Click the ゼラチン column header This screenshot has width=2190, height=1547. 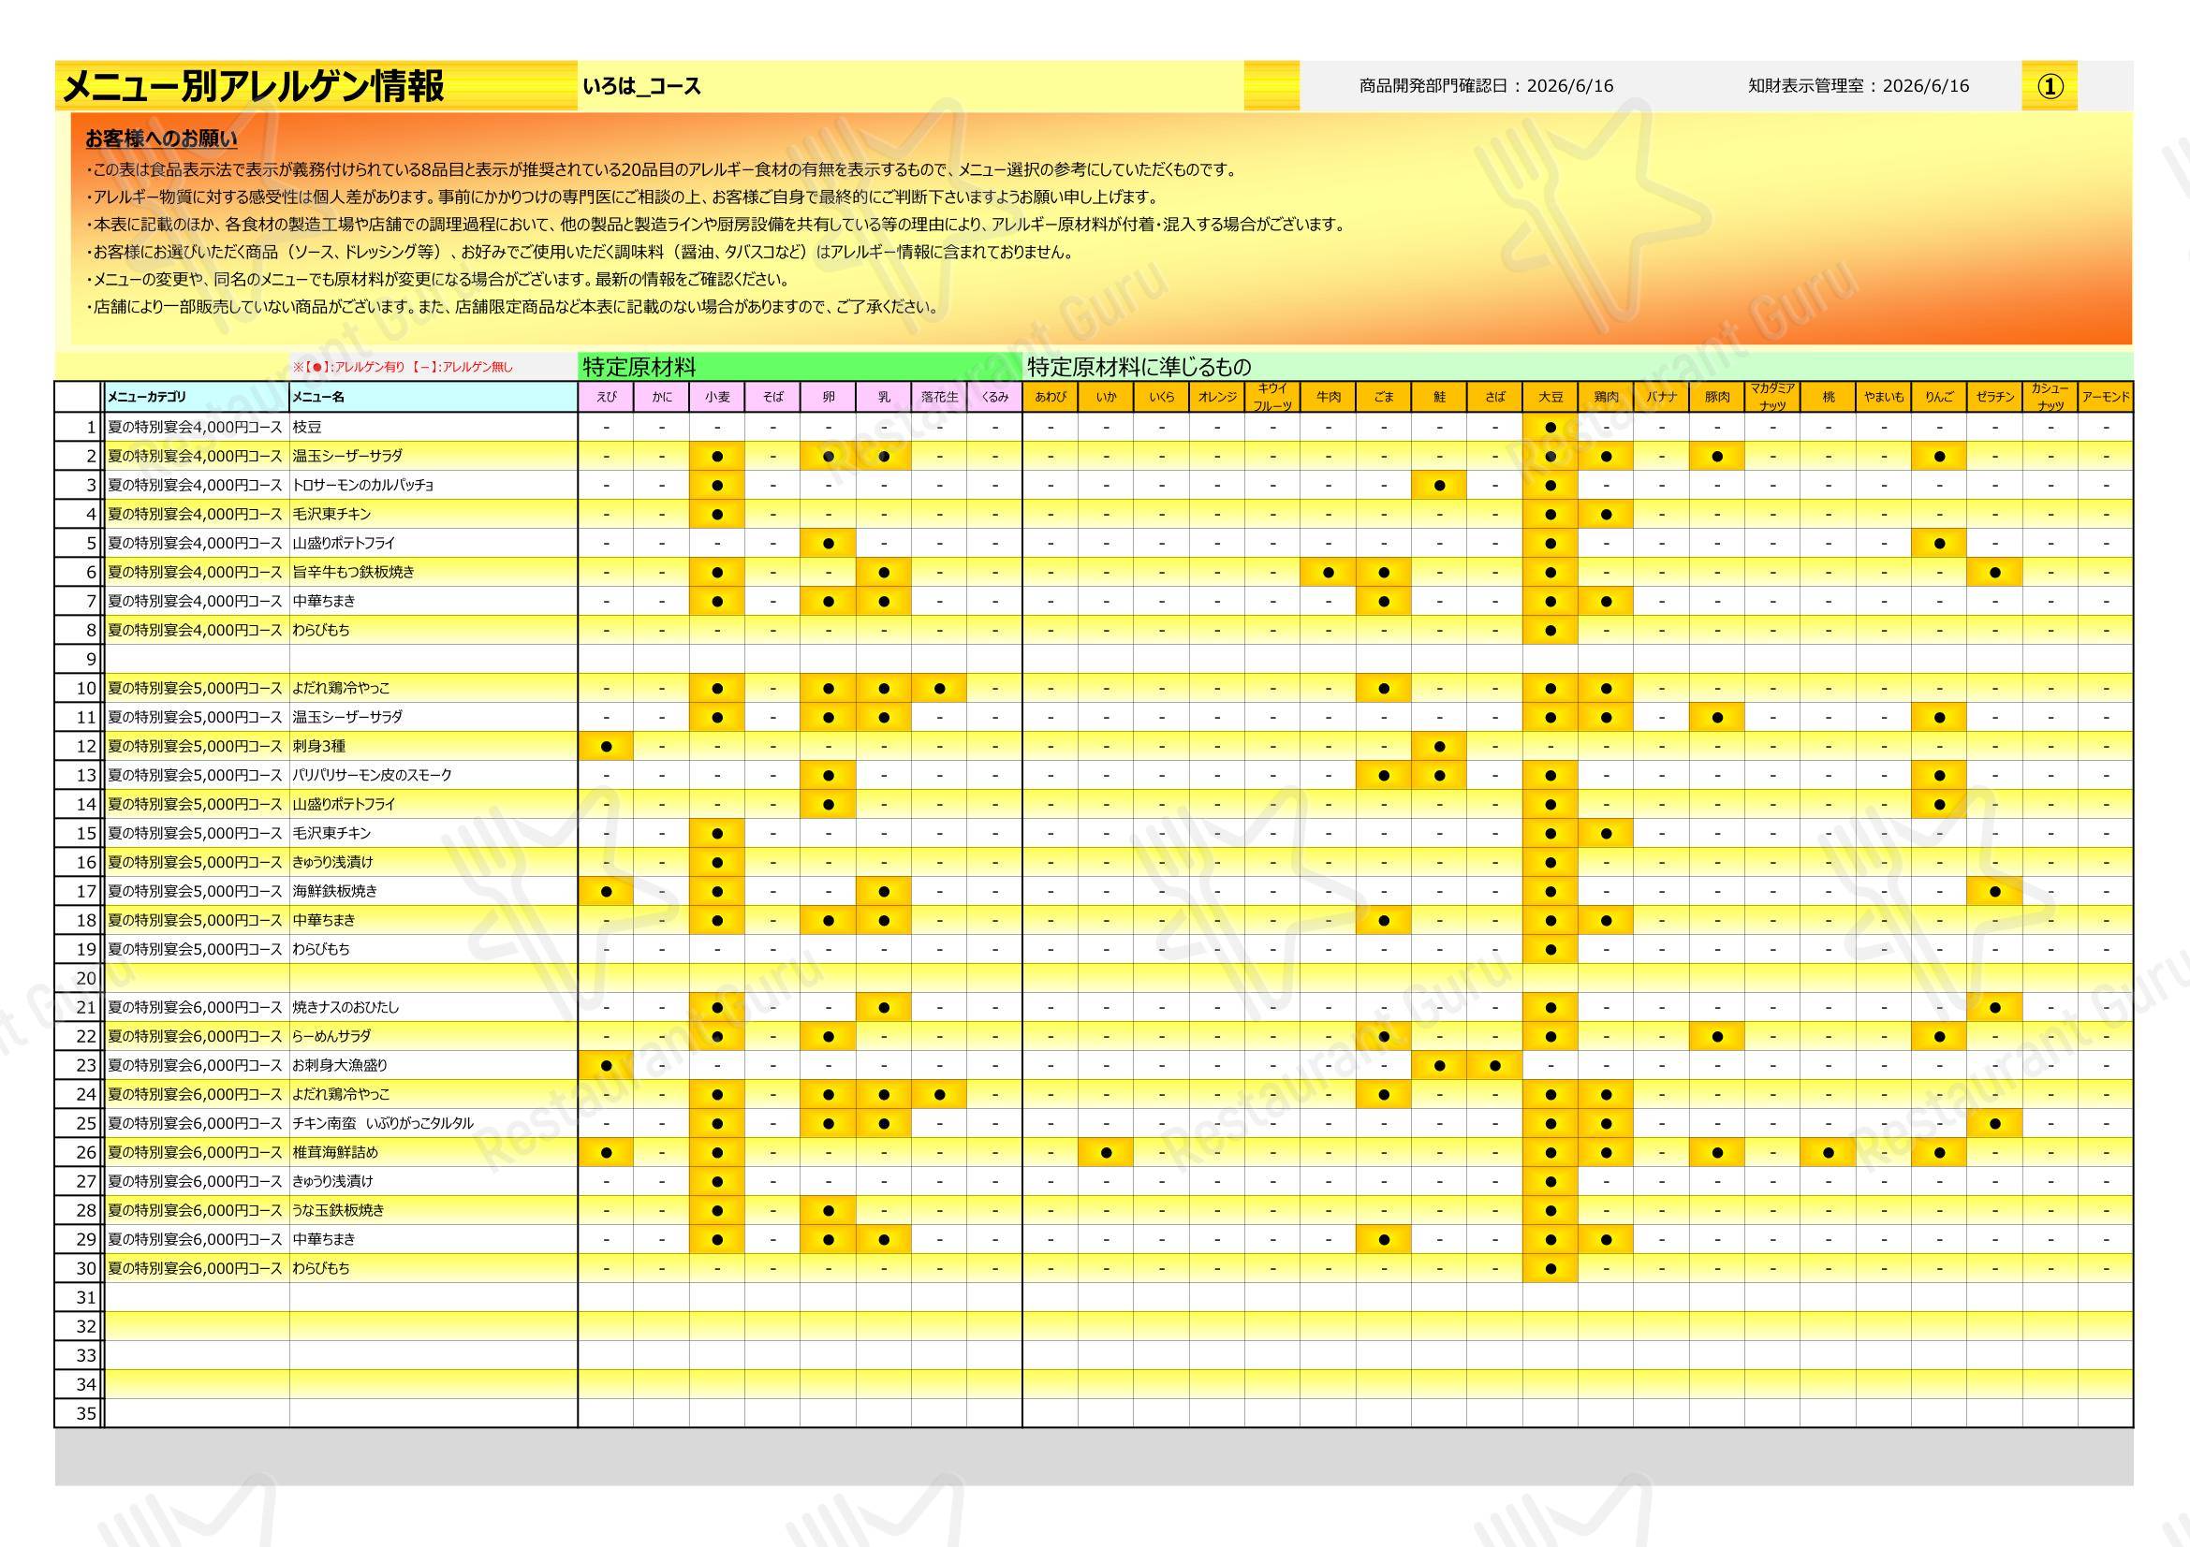point(1994,397)
